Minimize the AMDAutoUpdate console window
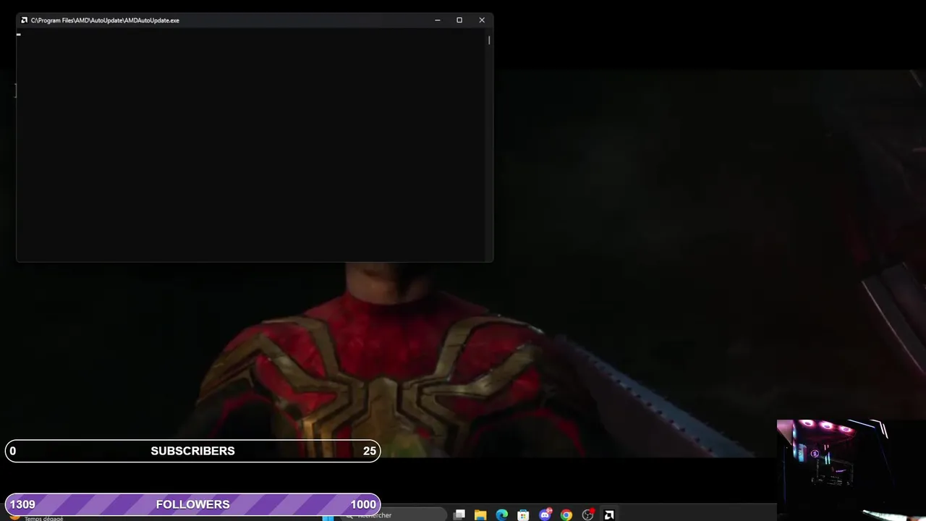 438,20
